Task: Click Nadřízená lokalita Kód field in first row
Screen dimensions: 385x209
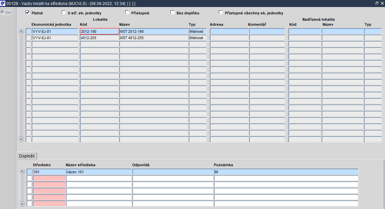Action: [x=305, y=31]
